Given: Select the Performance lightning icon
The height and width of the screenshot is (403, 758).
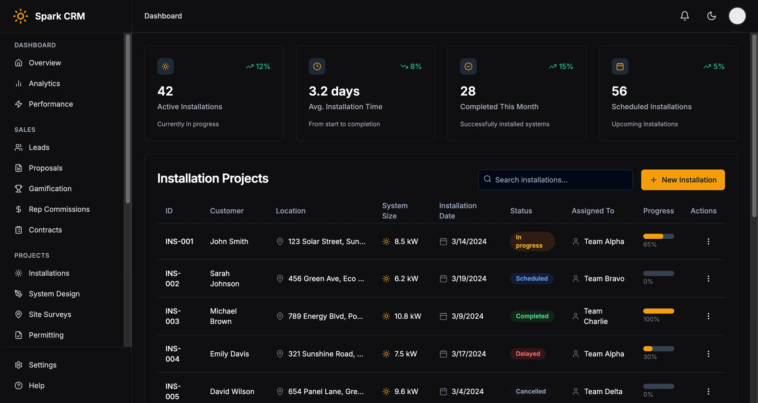Looking at the screenshot, I should (x=19, y=104).
